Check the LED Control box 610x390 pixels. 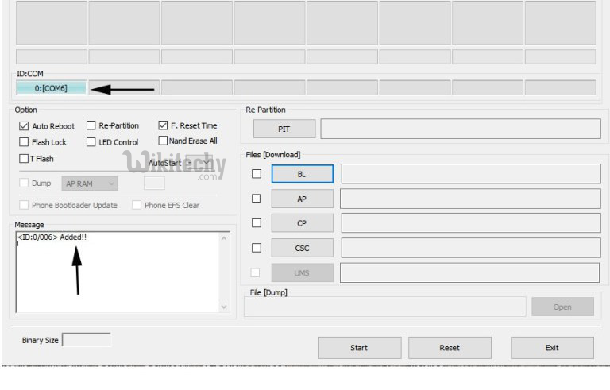[x=91, y=142]
